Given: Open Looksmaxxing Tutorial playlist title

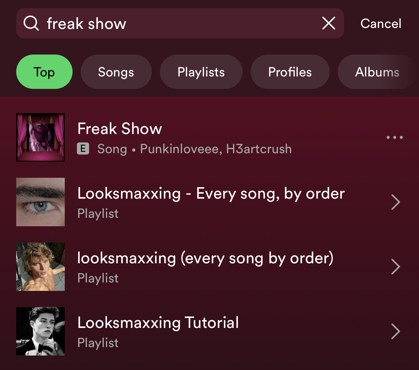Looking at the screenshot, I should click(x=158, y=323).
